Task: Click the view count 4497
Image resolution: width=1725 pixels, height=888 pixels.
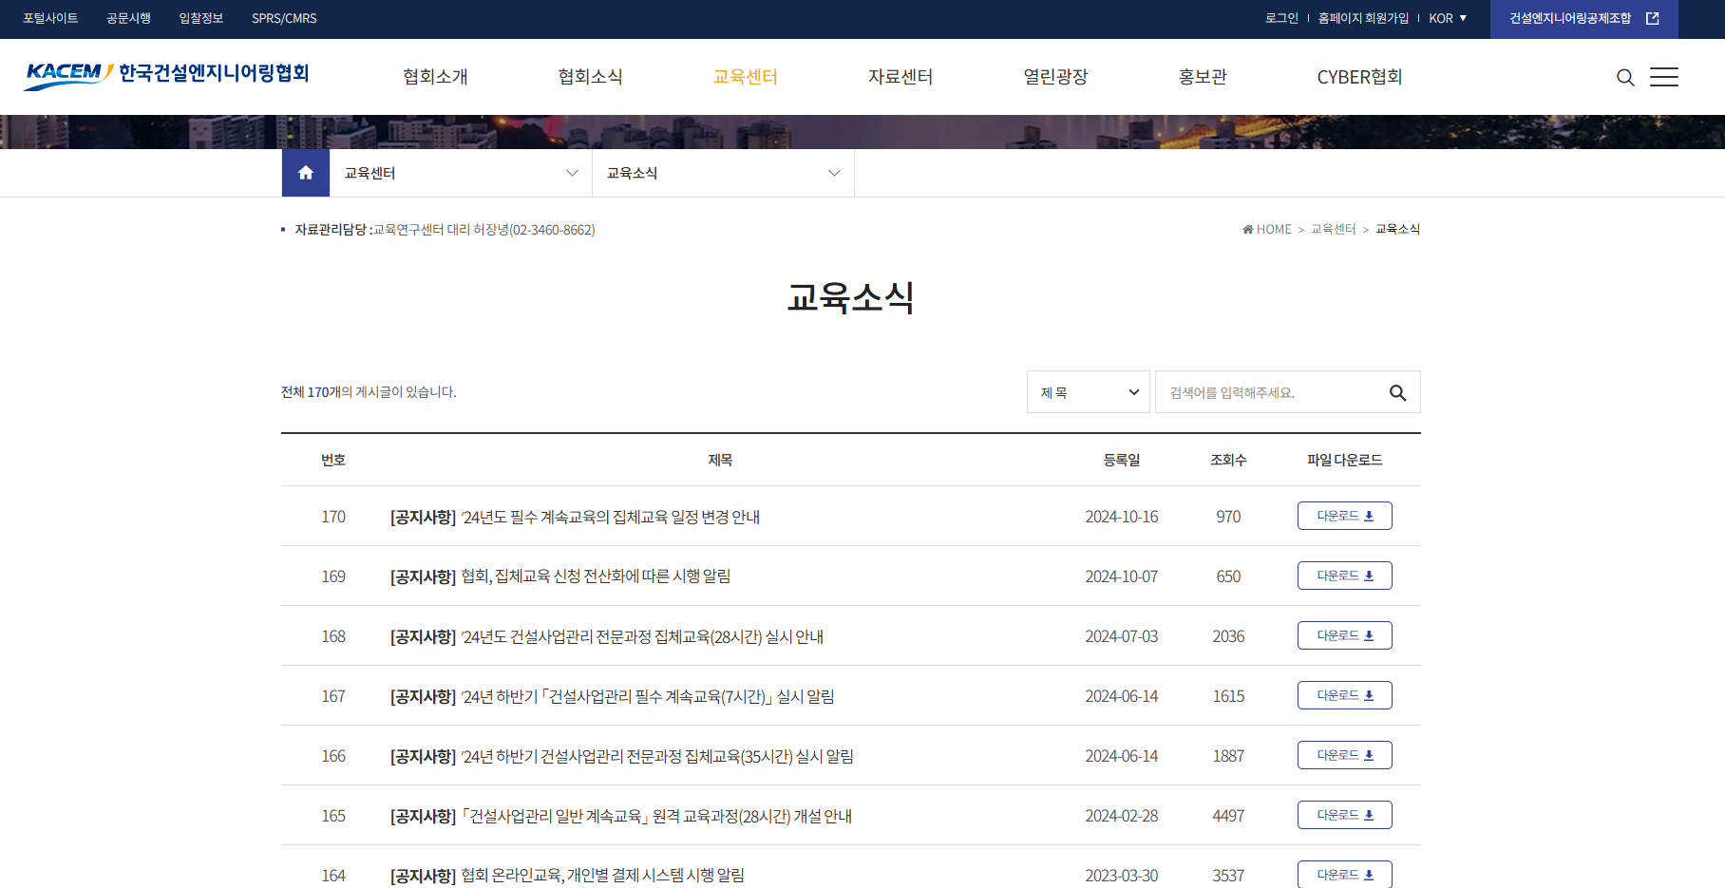Action: pyautogui.click(x=1228, y=816)
